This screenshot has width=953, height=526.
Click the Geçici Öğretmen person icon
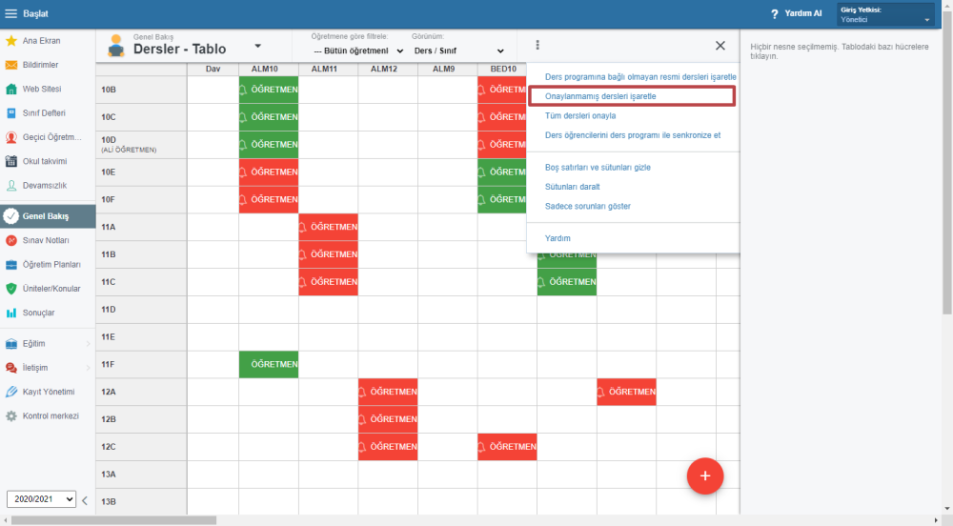pyautogui.click(x=10, y=137)
